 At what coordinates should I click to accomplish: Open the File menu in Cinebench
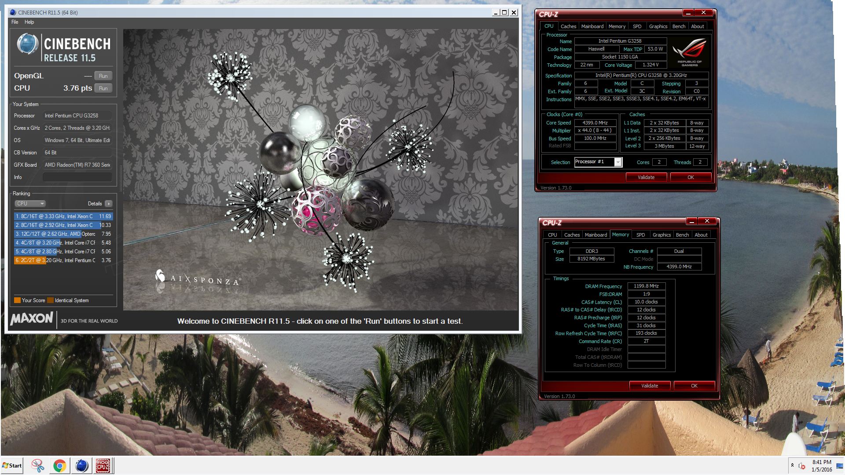coord(15,22)
